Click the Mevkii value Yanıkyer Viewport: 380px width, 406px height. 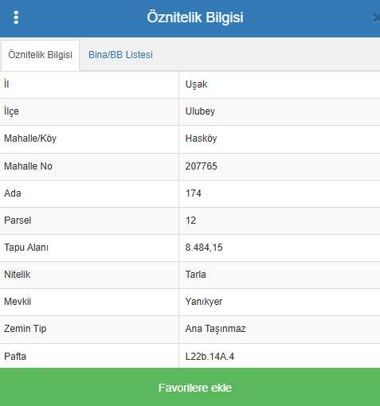tap(204, 302)
